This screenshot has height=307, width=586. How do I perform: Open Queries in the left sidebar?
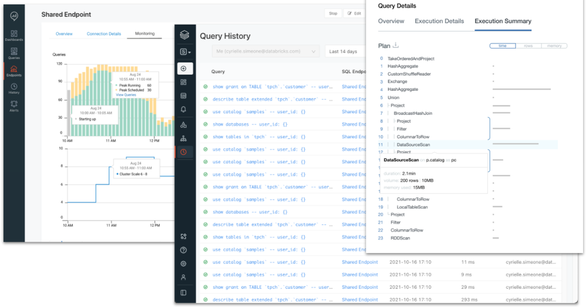(14, 53)
